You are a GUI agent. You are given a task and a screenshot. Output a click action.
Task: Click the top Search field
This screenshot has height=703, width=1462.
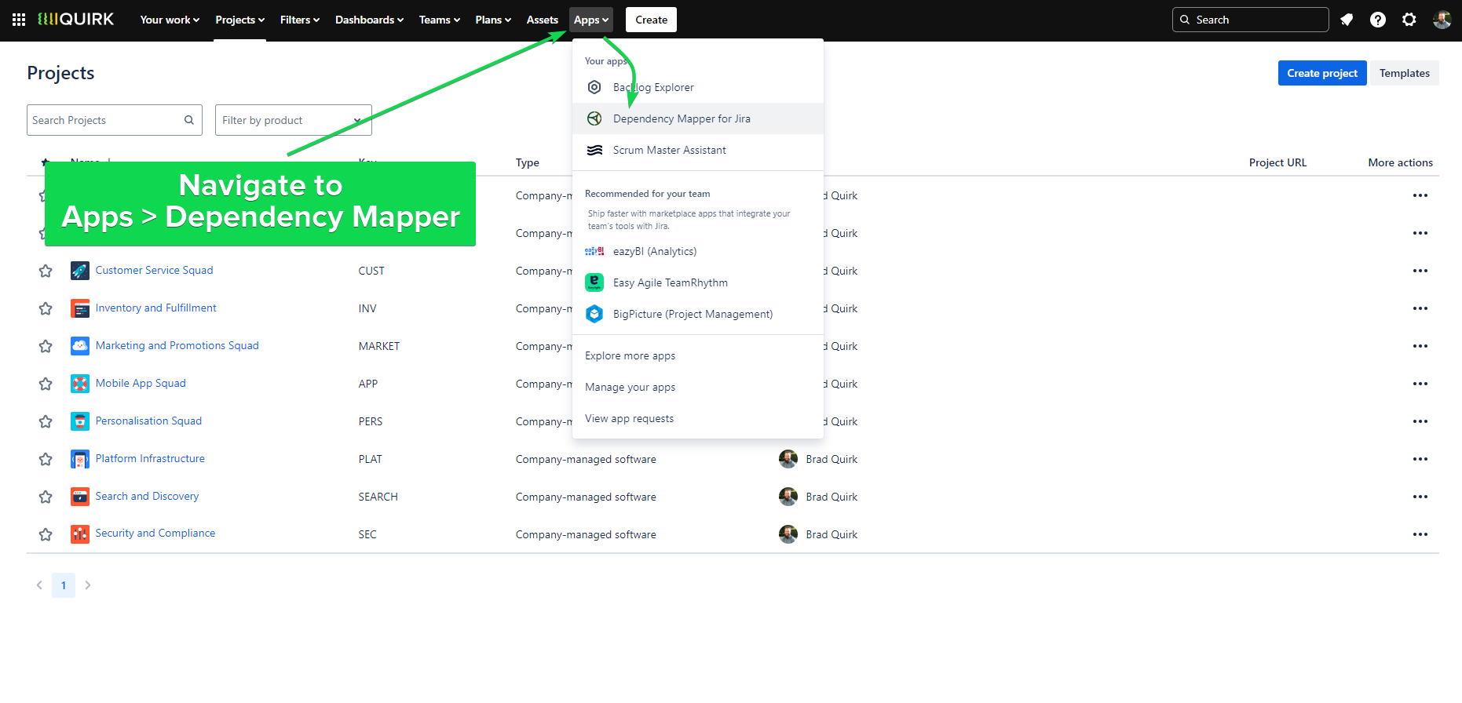(1250, 20)
